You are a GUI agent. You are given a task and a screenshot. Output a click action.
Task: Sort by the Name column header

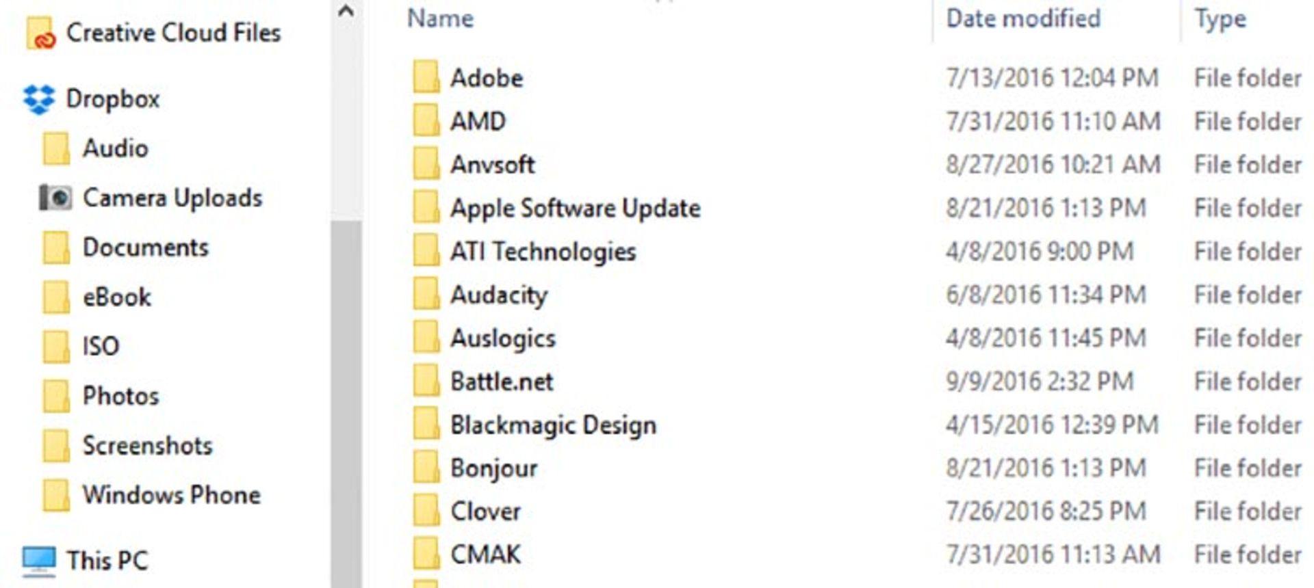pos(440,18)
